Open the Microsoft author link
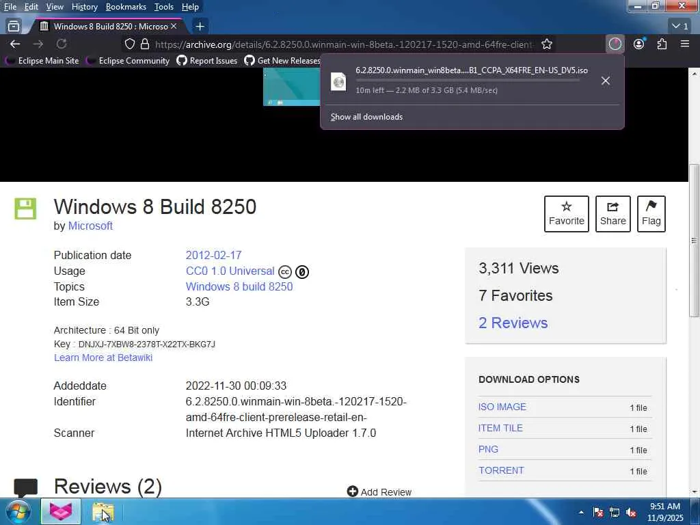The image size is (700, 525). (x=90, y=226)
